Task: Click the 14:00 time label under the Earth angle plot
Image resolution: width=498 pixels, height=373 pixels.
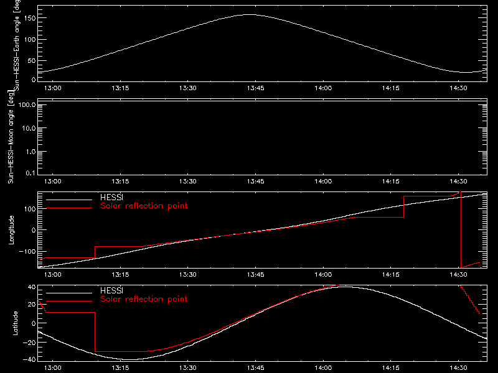Action: [x=323, y=88]
